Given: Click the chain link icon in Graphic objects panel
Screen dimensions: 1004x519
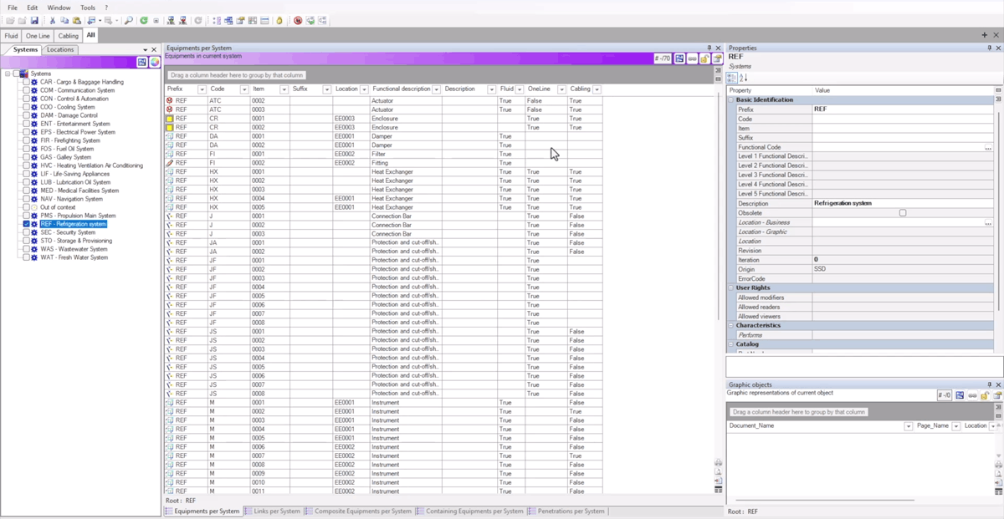Looking at the screenshot, I should [972, 395].
